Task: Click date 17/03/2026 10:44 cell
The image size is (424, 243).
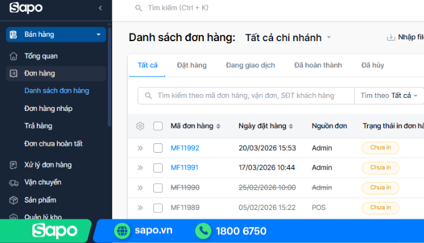Action: [x=267, y=168]
